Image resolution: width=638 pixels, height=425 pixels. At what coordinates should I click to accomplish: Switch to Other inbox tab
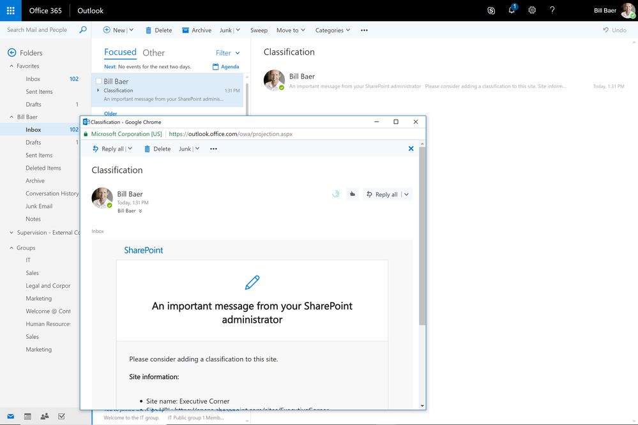tap(153, 52)
